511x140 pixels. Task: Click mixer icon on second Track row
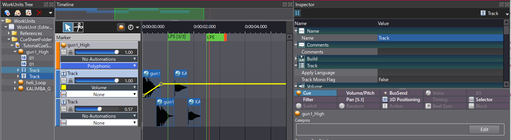point(71,109)
